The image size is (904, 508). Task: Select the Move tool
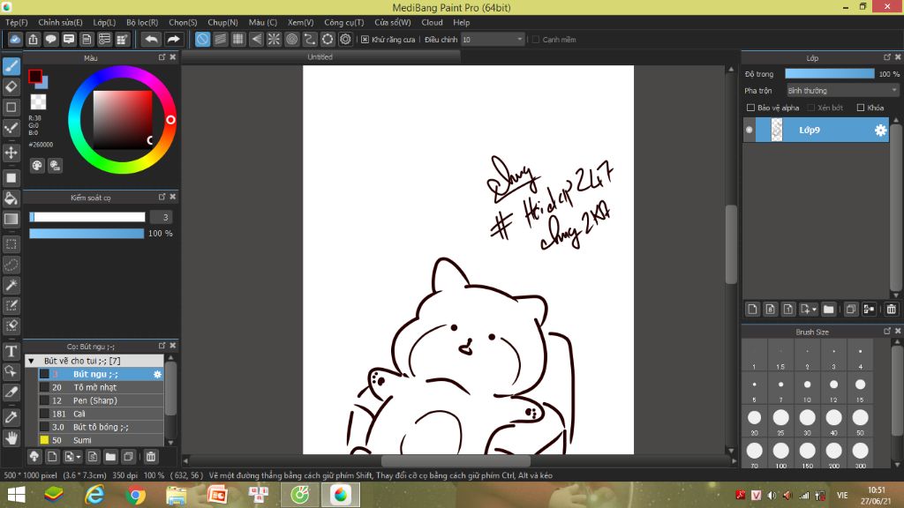[x=11, y=153]
